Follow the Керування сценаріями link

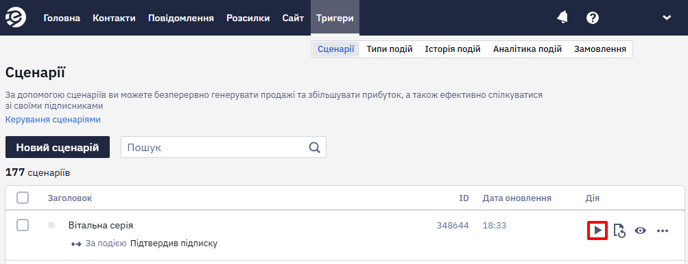pos(53,120)
